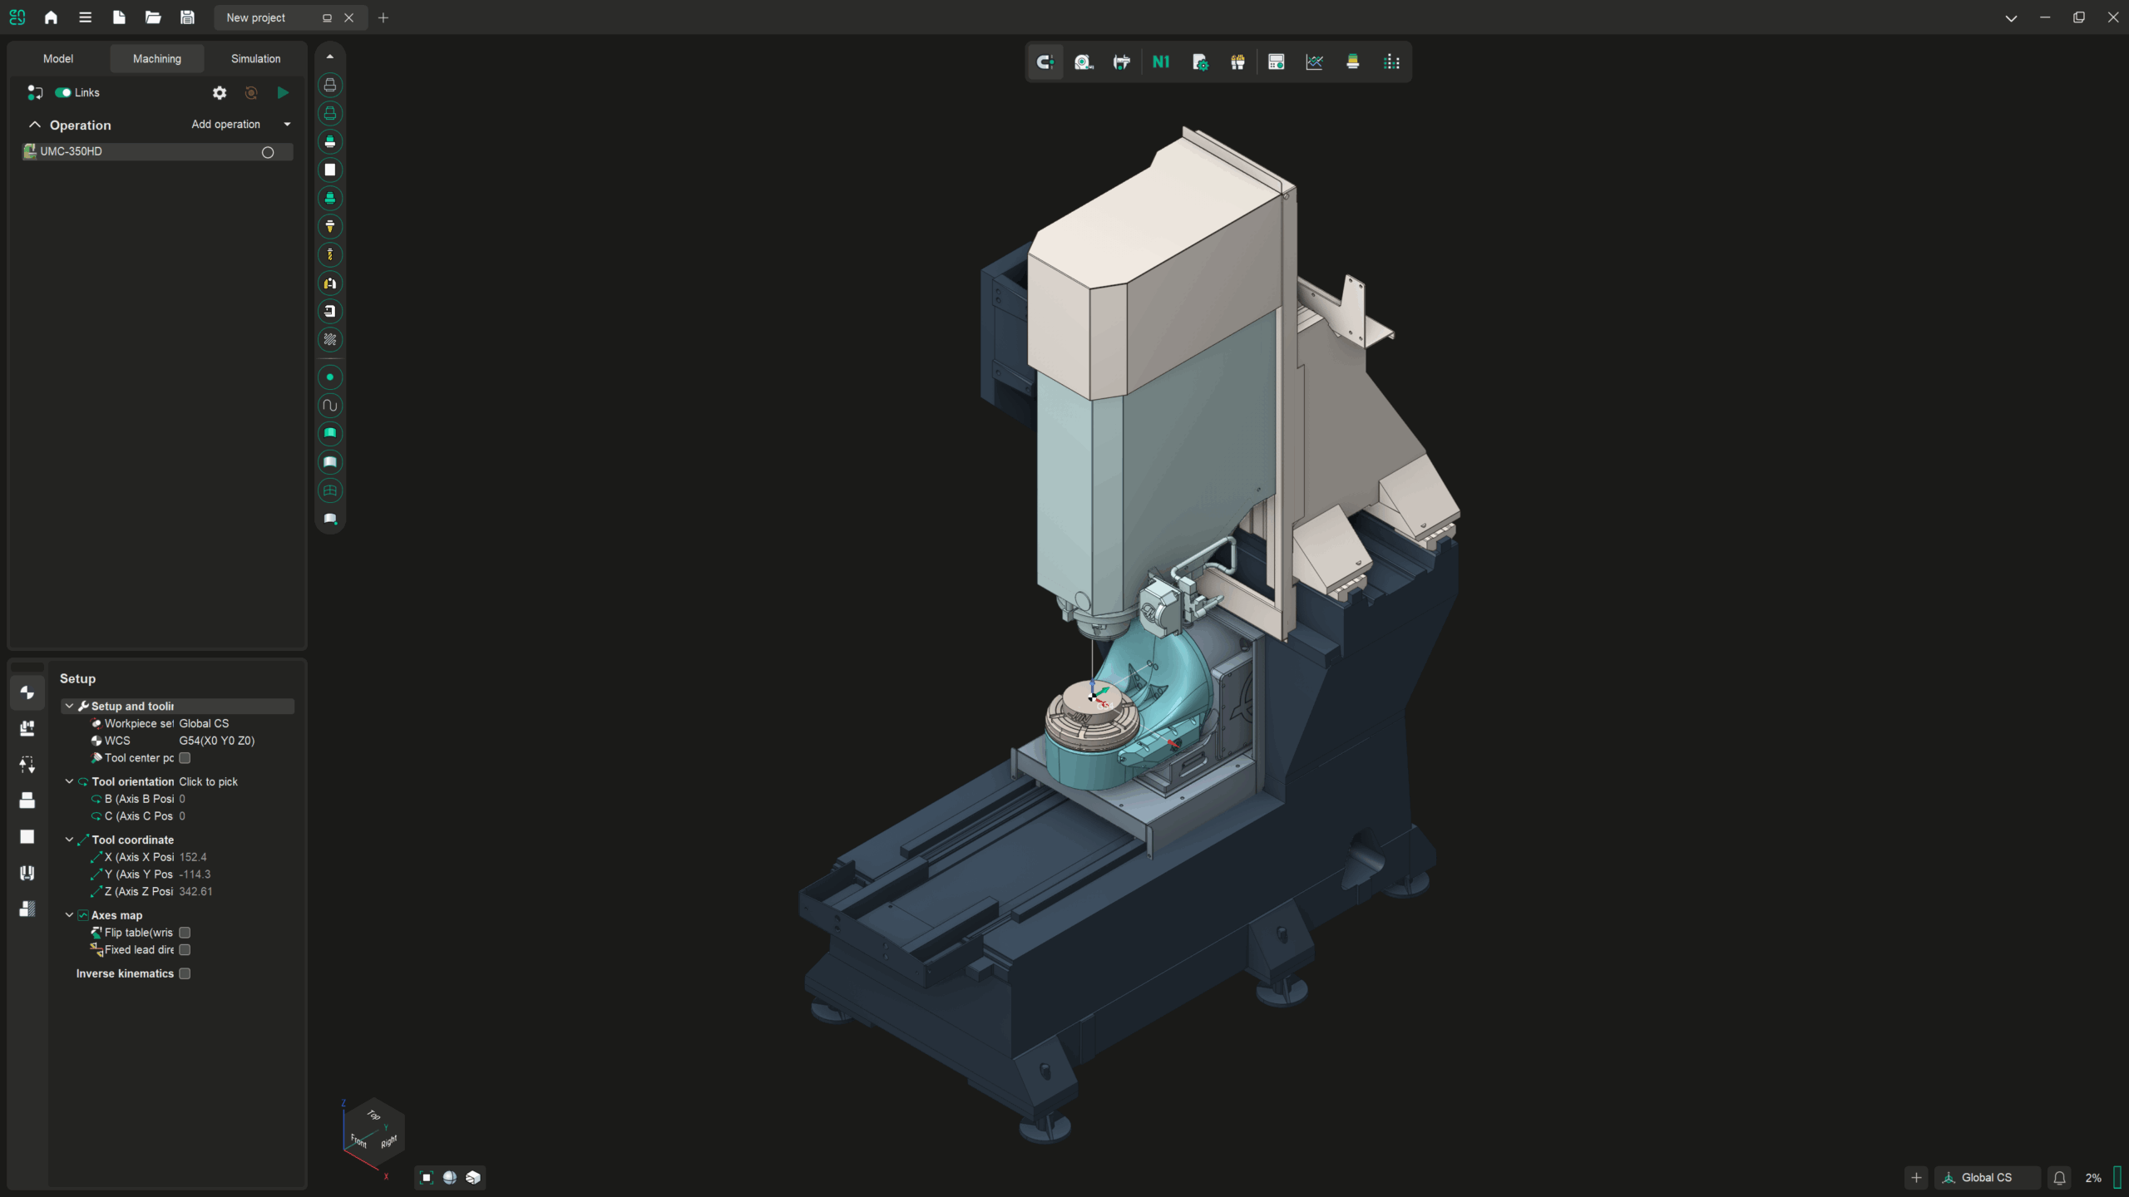Switch to the Simulation tab

tap(255, 59)
